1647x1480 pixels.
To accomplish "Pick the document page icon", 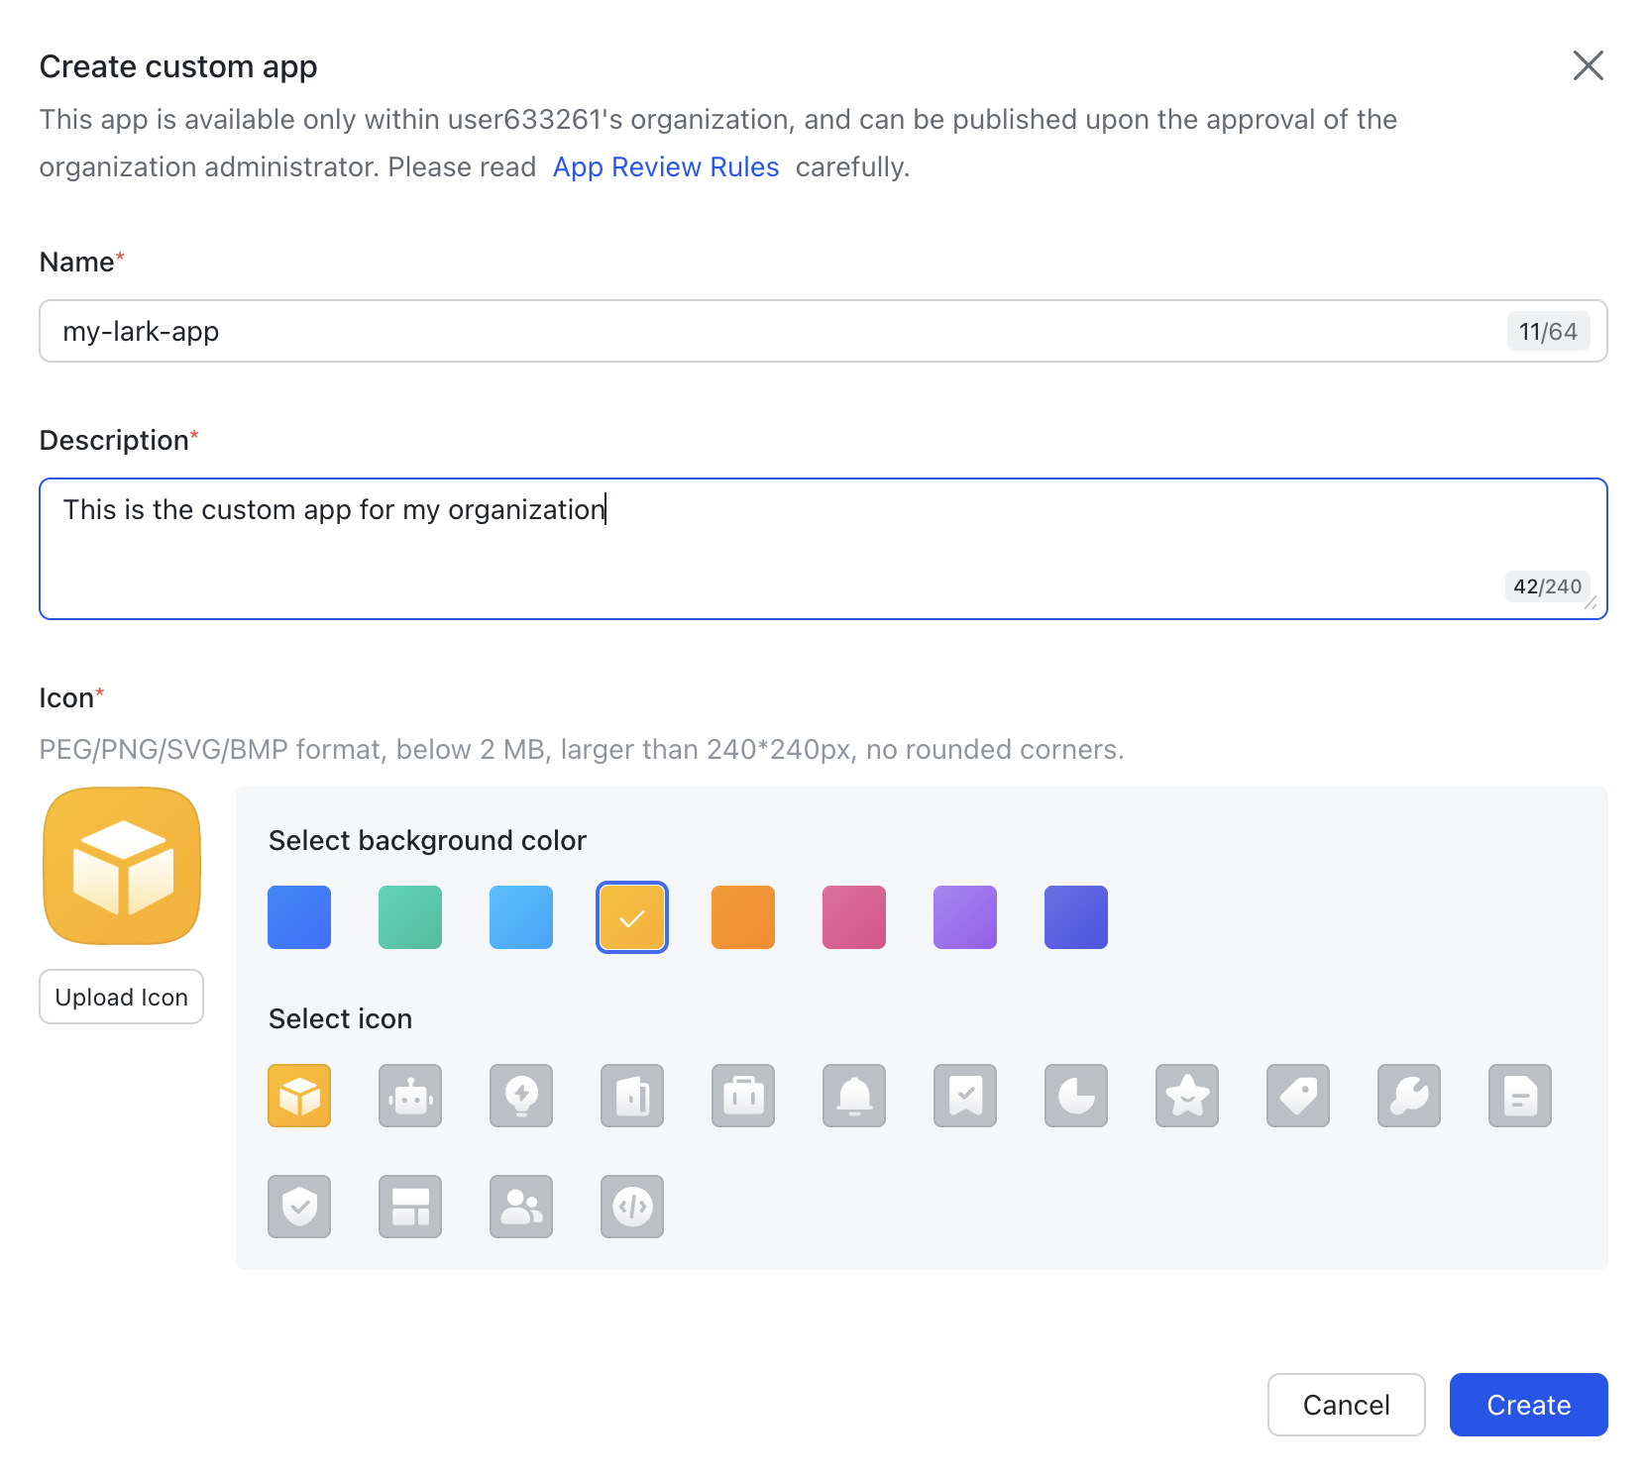I will click(x=1520, y=1096).
